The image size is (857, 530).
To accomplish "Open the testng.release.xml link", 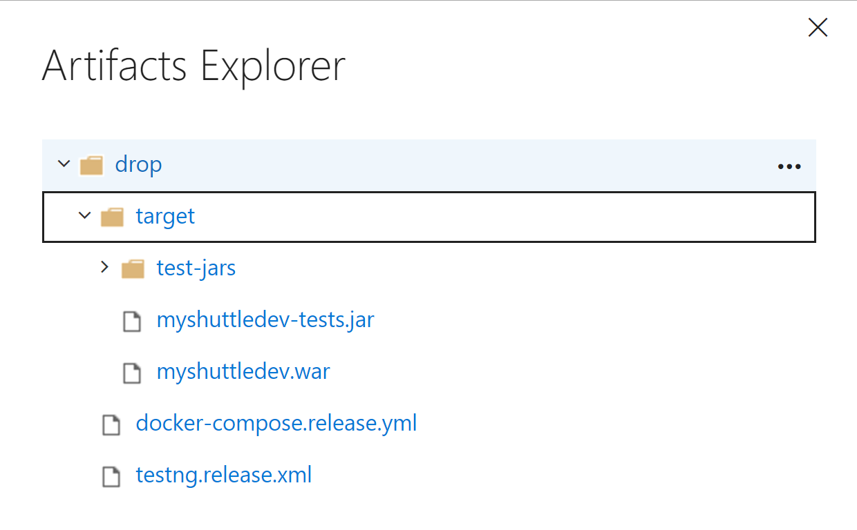I will pos(224,475).
